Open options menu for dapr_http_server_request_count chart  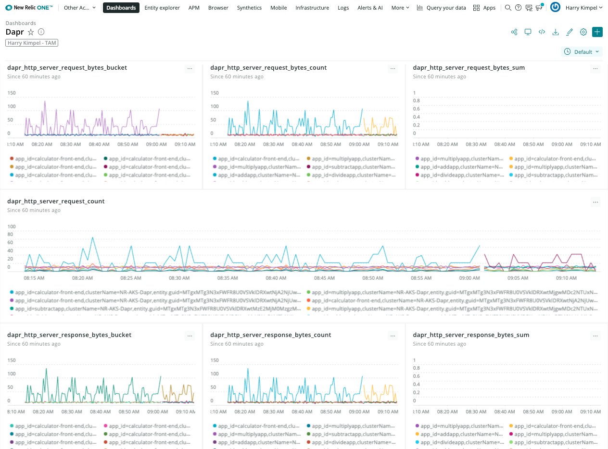pyautogui.click(x=596, y=202)
